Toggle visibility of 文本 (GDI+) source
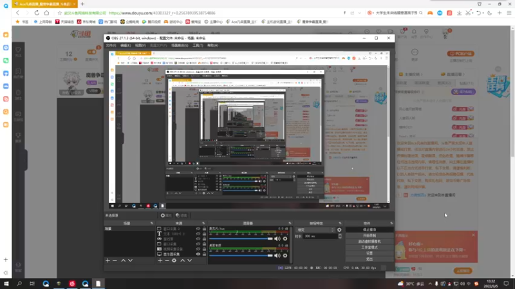515x289 pixels. click(x=198, y=234)
